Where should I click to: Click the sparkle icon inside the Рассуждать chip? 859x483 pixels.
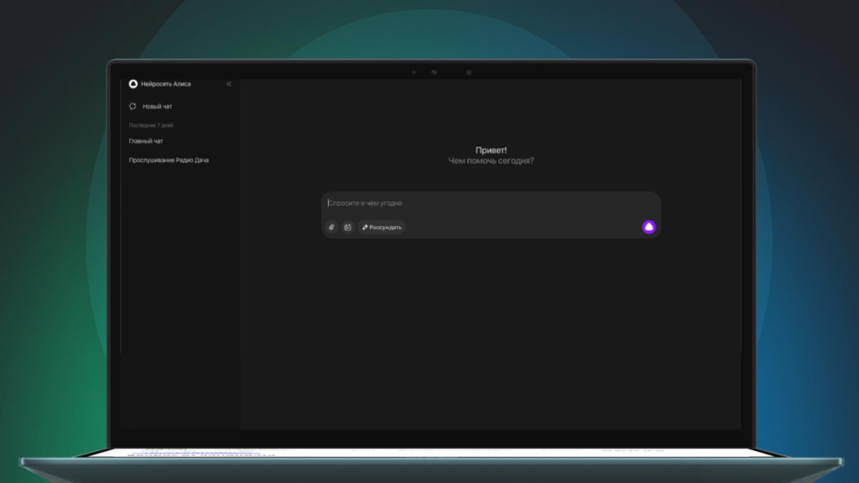coord(365,227)
